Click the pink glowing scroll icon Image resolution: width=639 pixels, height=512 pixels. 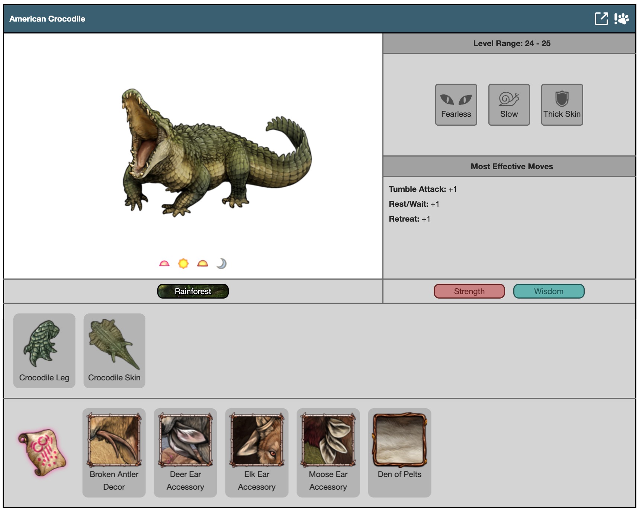42,453
